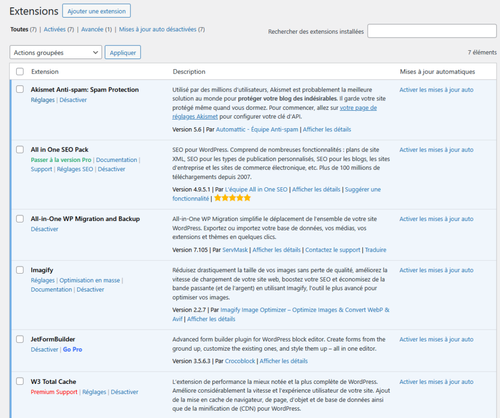
Task: Click Désactiver under All in One SEO Pack
Action: click(x=111, y=169)
